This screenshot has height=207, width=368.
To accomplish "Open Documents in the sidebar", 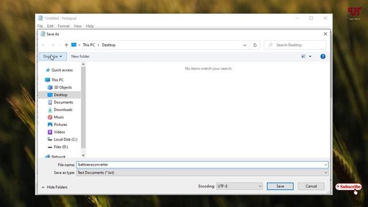I will coord(63,102).
